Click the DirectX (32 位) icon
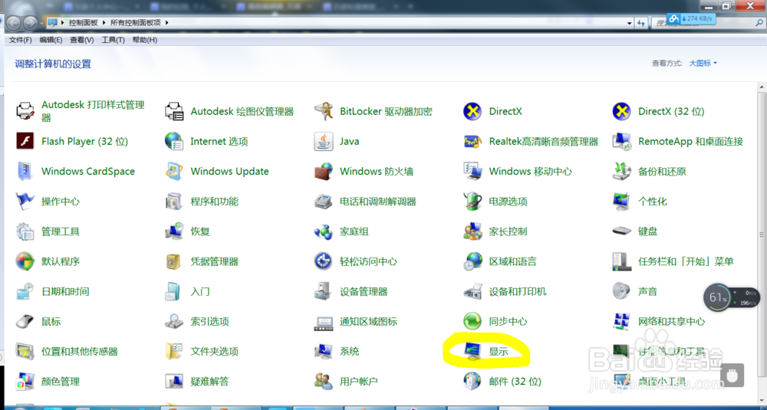 pos(622,111)
